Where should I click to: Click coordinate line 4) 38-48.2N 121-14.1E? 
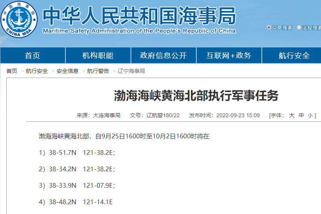[76, 202]
